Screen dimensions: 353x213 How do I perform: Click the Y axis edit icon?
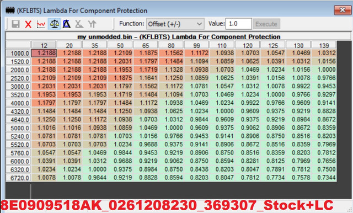[92, 24]
